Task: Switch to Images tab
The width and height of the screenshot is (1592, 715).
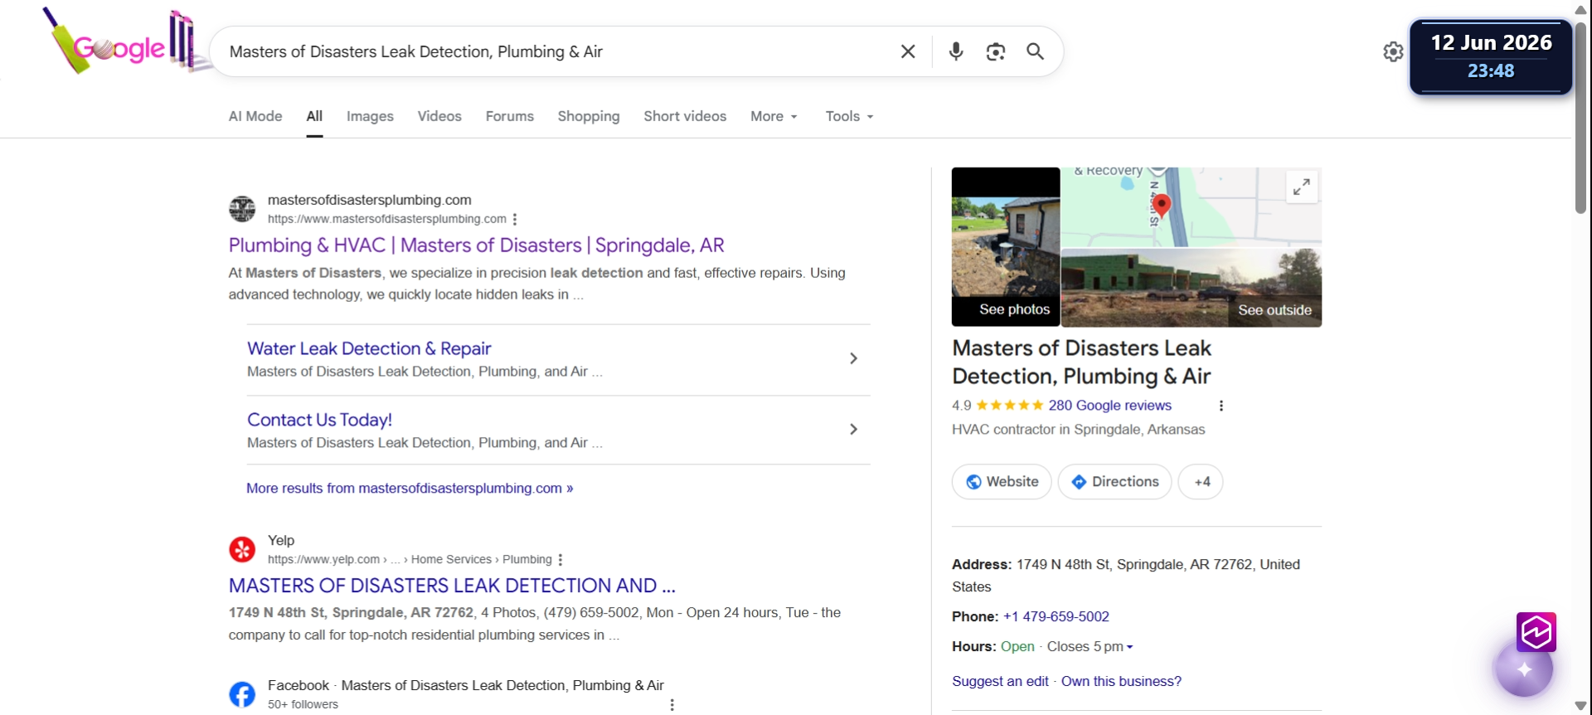Action: [370, 116]
